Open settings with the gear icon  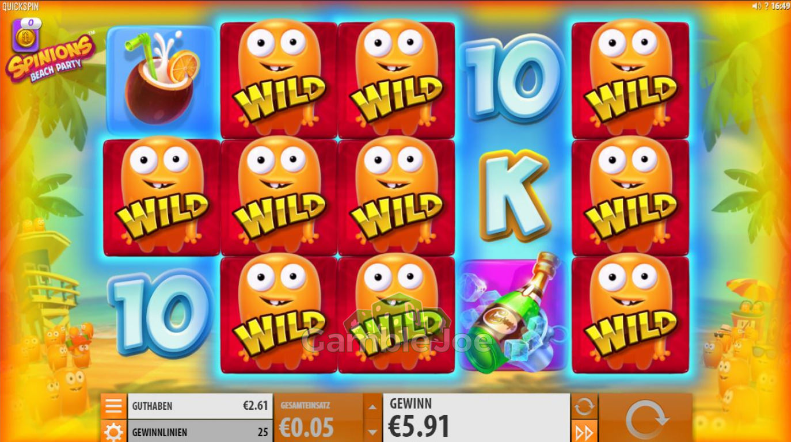(113, 431)
